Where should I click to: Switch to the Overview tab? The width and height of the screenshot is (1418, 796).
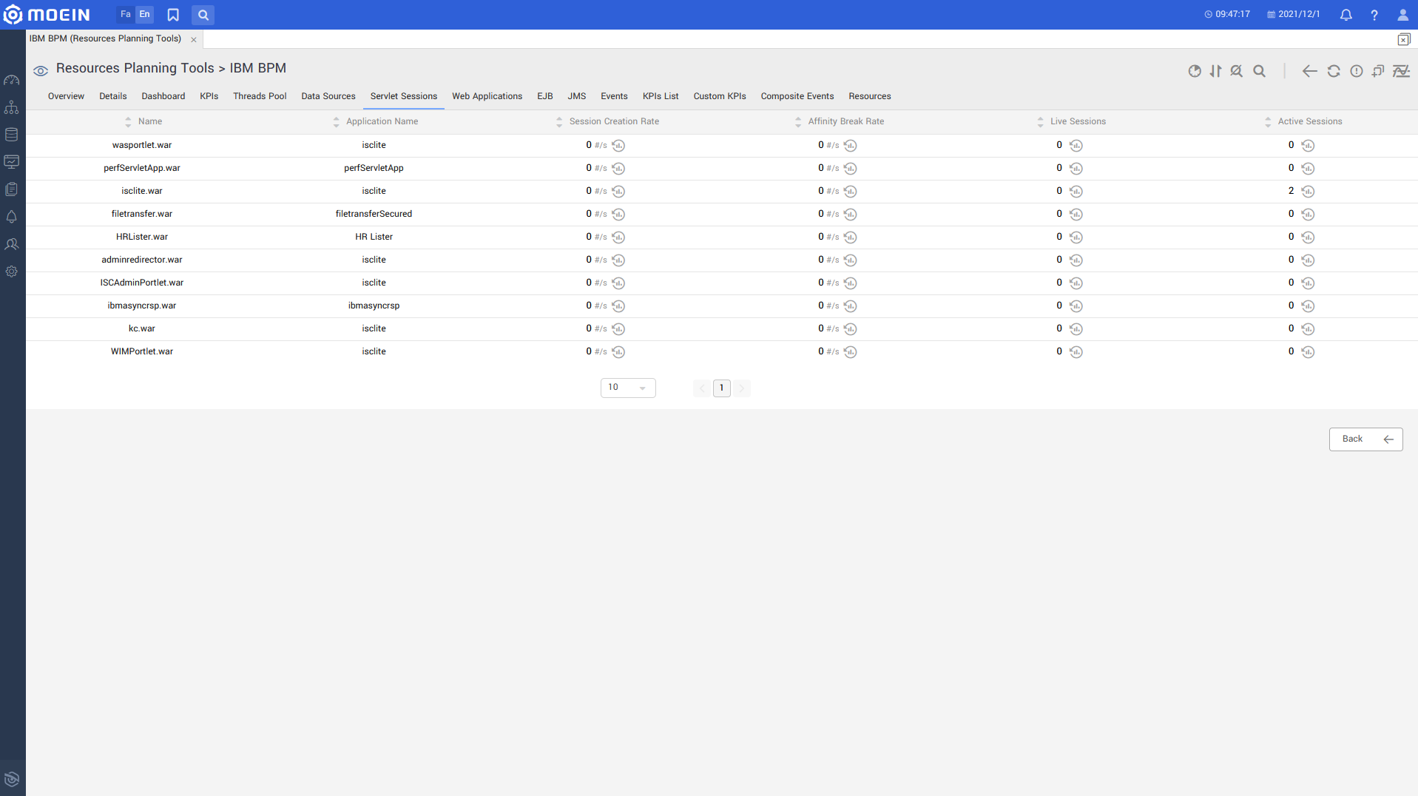pyautogui.click(x=66, y=96)
